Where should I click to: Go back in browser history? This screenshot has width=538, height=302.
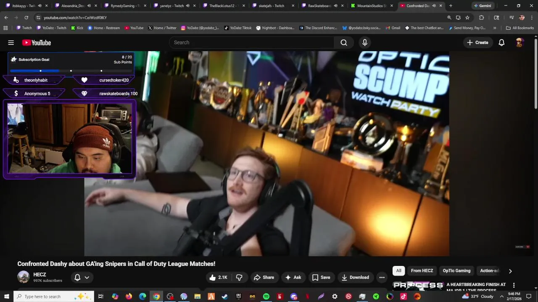tap(6, 18)
